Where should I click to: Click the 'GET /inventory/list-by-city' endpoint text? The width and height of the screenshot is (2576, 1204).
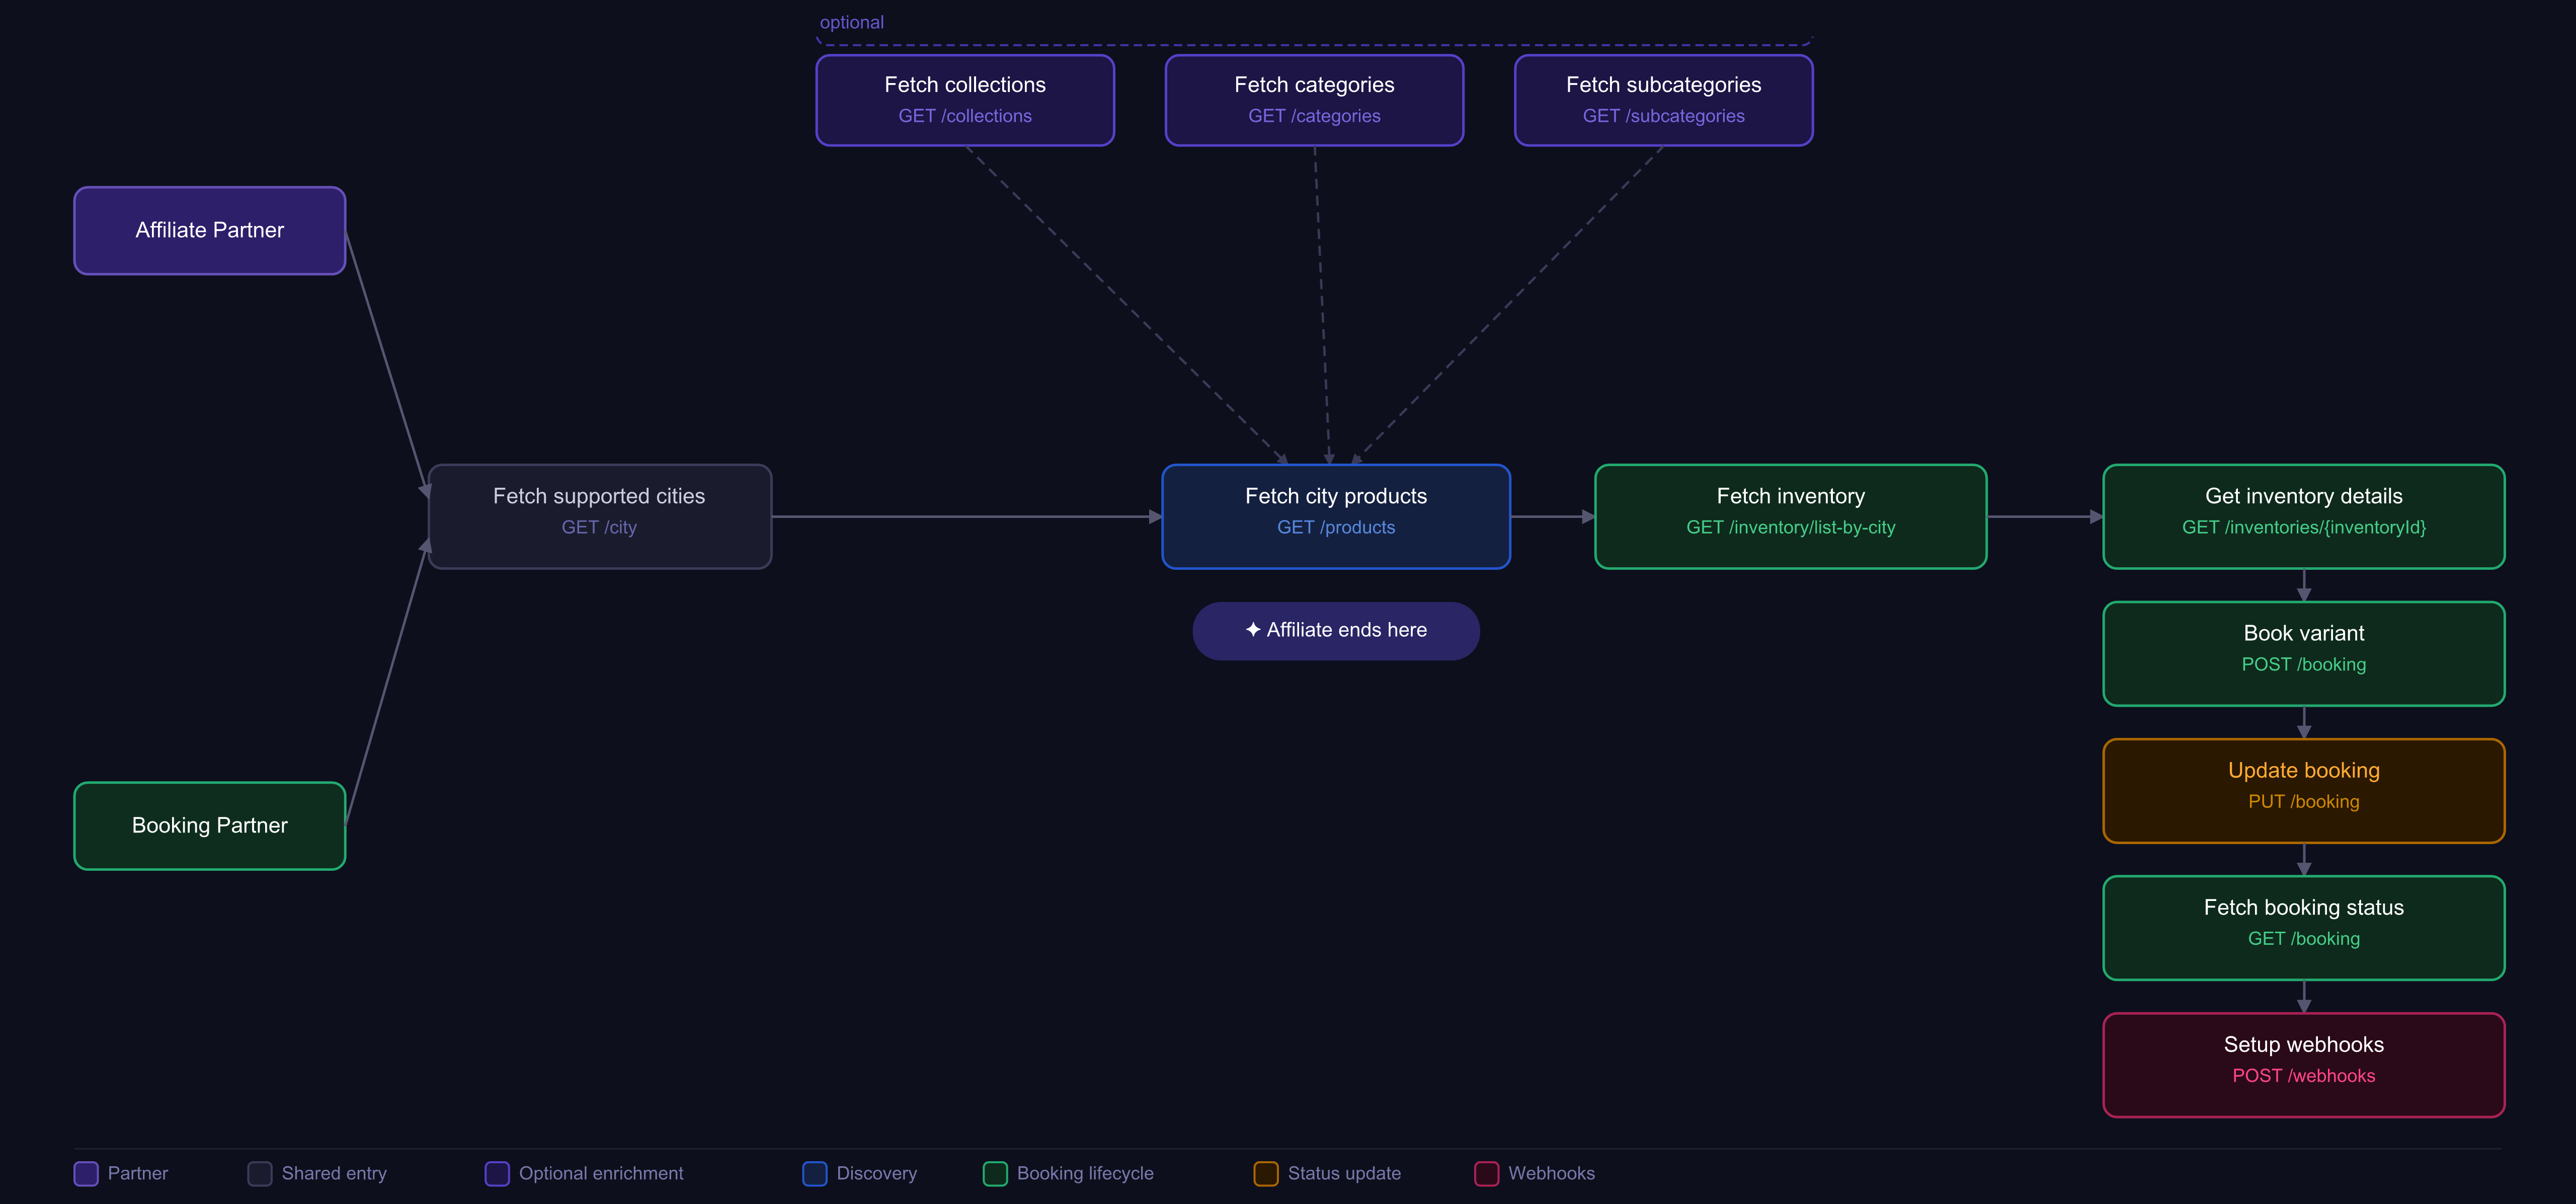click(x=1790, y=528)
